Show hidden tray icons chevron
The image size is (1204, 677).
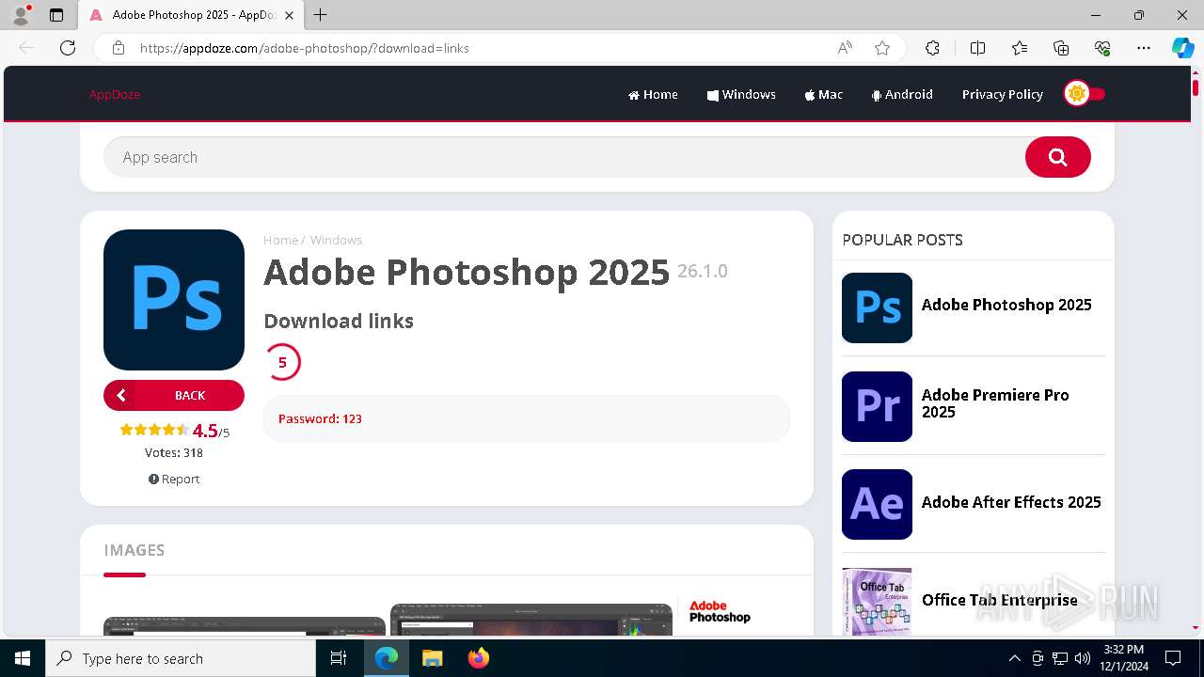[1014, 658]
